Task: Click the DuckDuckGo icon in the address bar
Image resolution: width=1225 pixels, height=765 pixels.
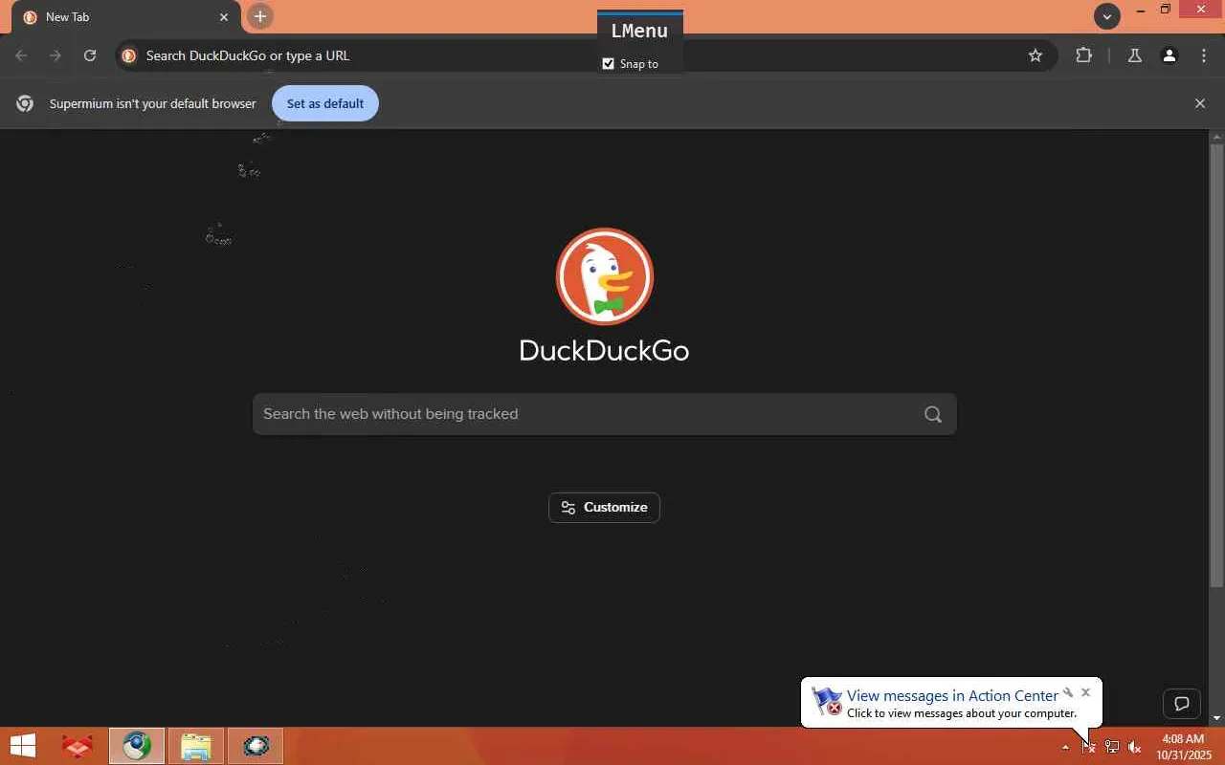Action: pyautogui.click(x=129, y=55)
